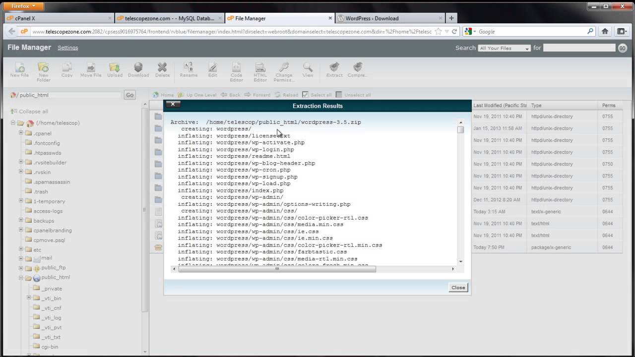Open the HTML Editor tool

260,72
